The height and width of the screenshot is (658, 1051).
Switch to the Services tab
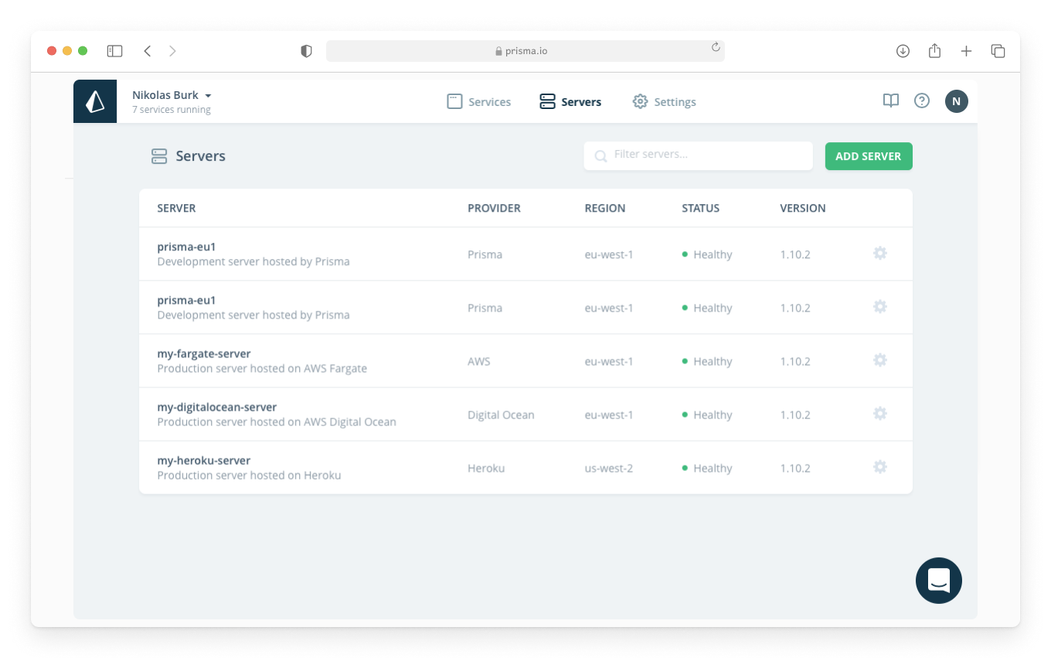click(479, 101)
